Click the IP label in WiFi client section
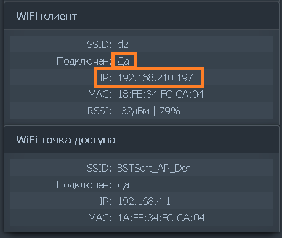 tap(105, 77)
